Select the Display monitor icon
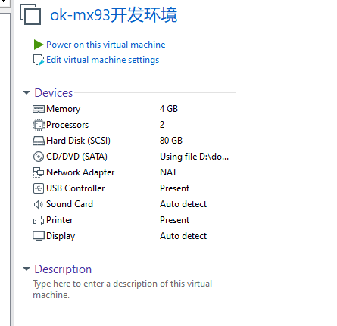337x326 pixels. pyautogui.click(x=39, y=236)
